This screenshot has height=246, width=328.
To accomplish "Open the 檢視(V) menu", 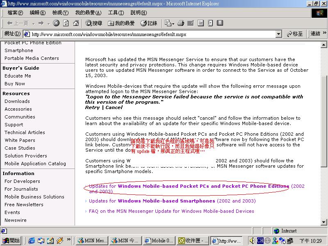I will 60,13.
